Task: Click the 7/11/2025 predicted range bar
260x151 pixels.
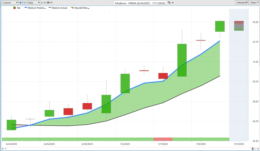Action: (239, 26)
